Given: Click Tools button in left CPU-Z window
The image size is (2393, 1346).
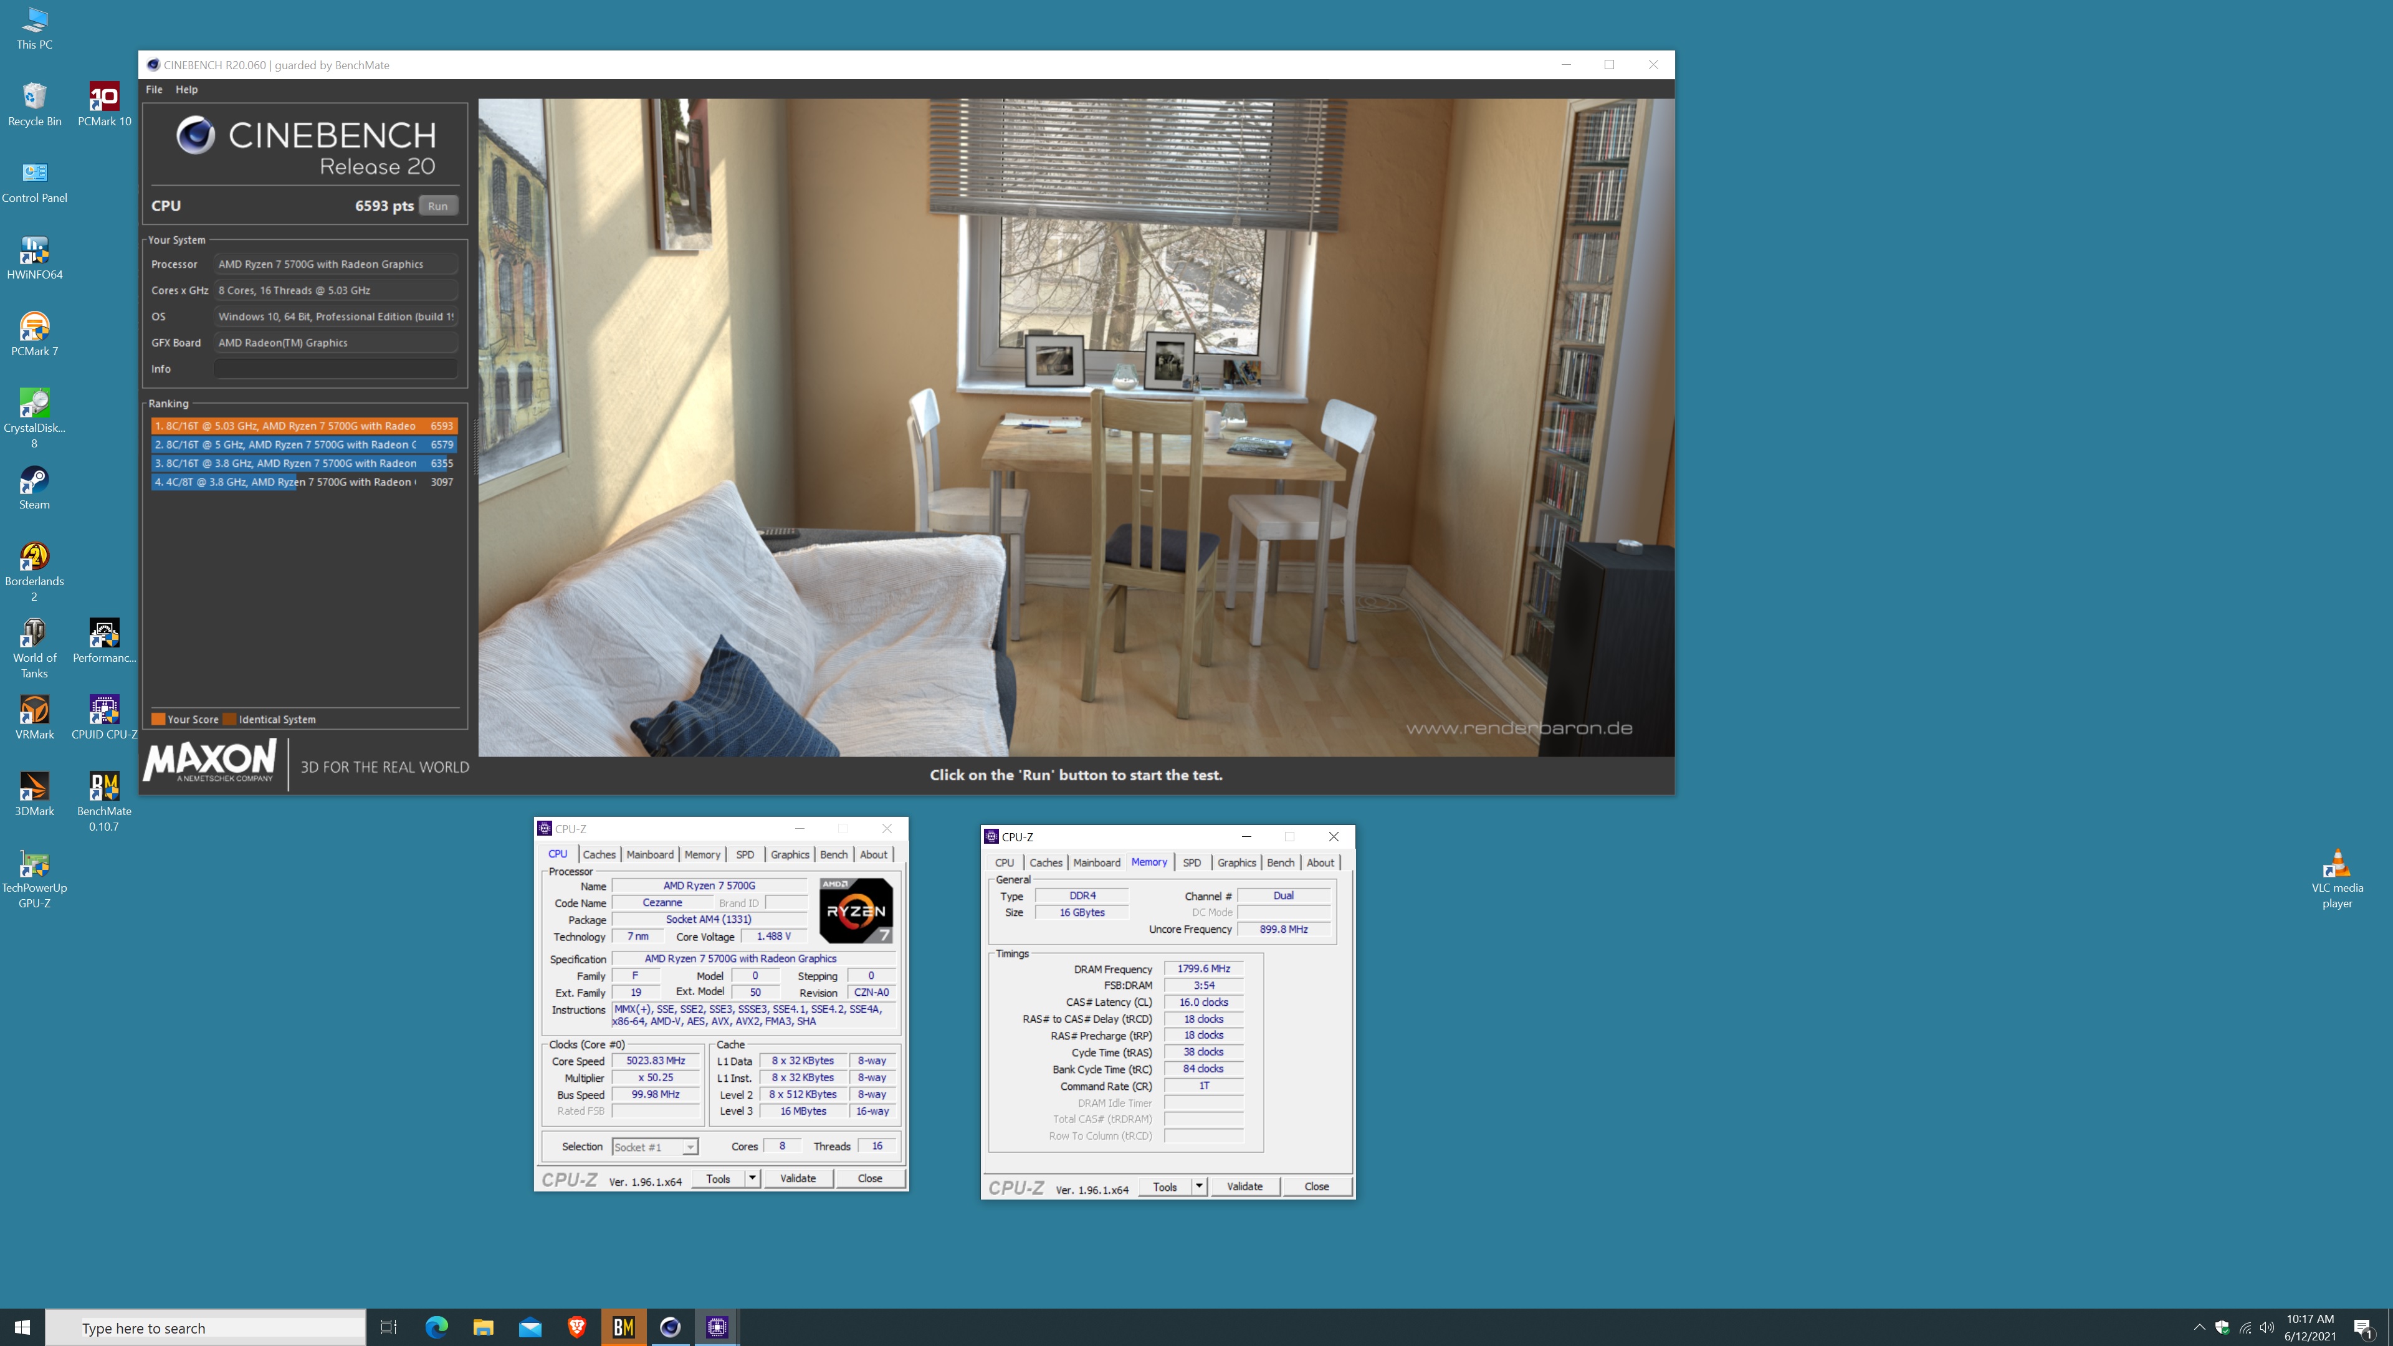Looking at the screenshot, I should (718, 1179).
